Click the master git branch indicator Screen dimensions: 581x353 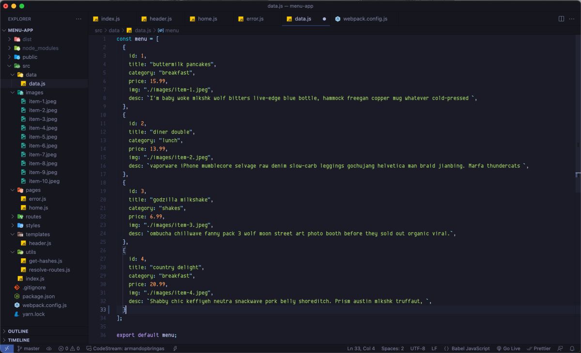tap(29, 348)
